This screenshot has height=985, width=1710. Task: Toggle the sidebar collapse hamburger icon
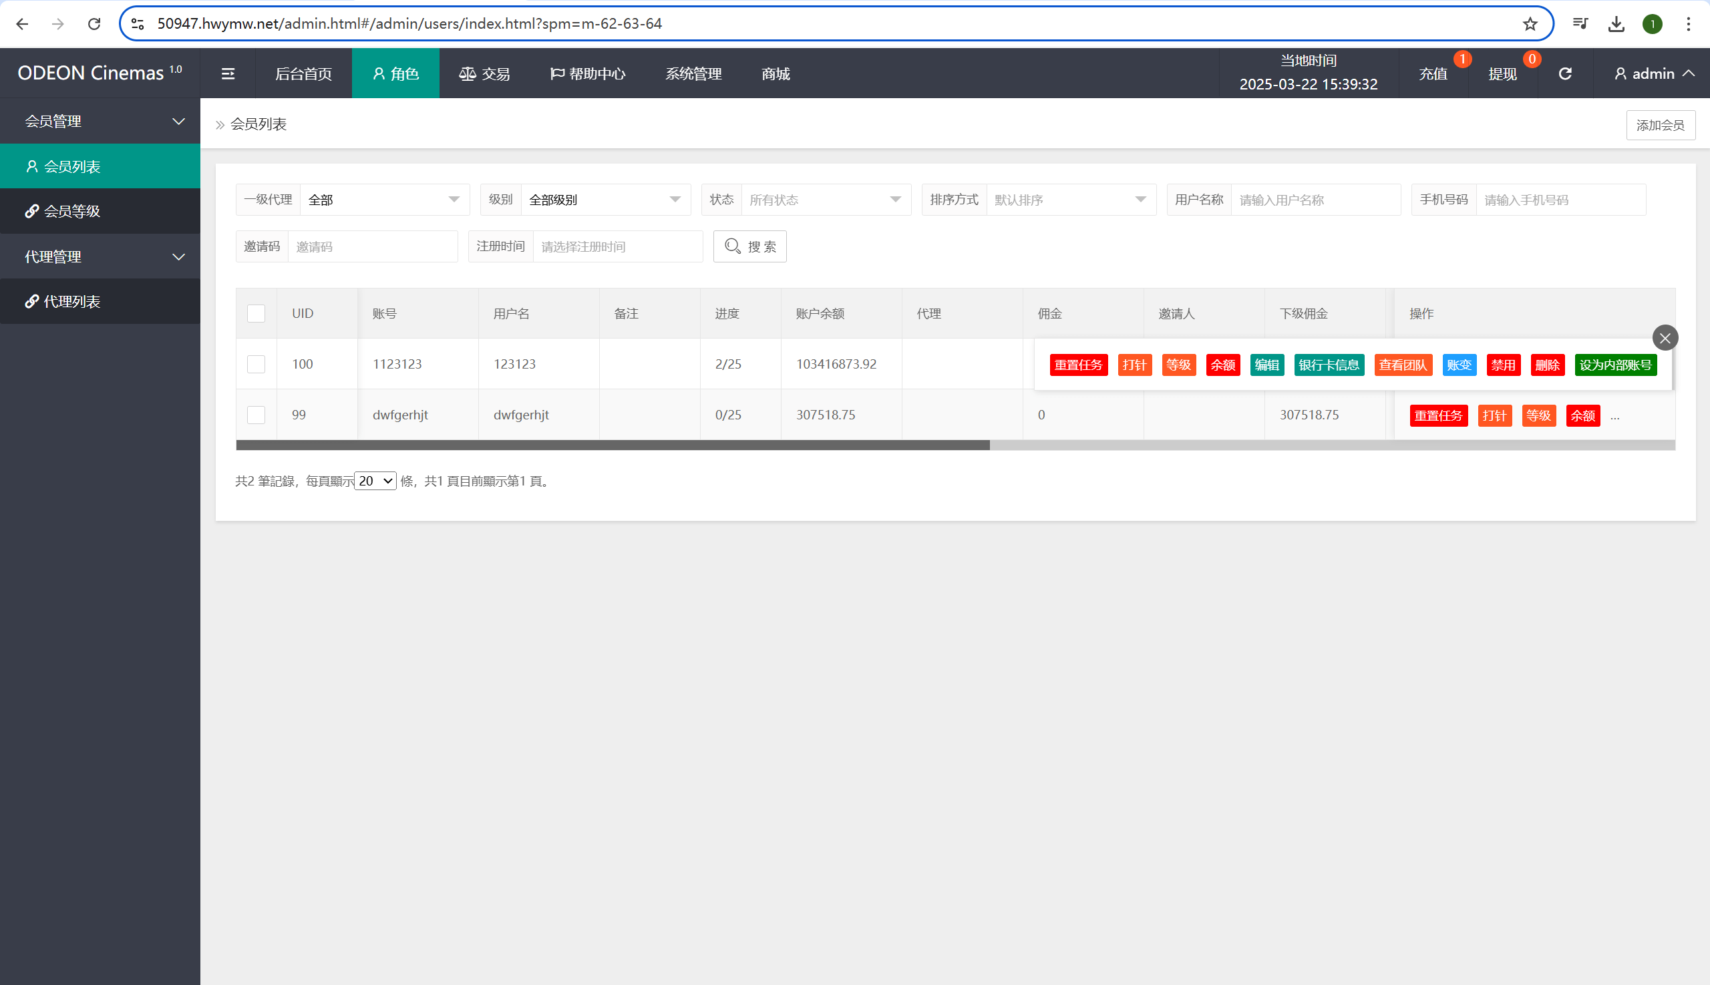(228, 73)
